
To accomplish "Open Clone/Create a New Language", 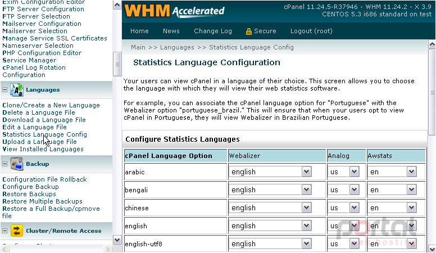I will coord(51,105).
